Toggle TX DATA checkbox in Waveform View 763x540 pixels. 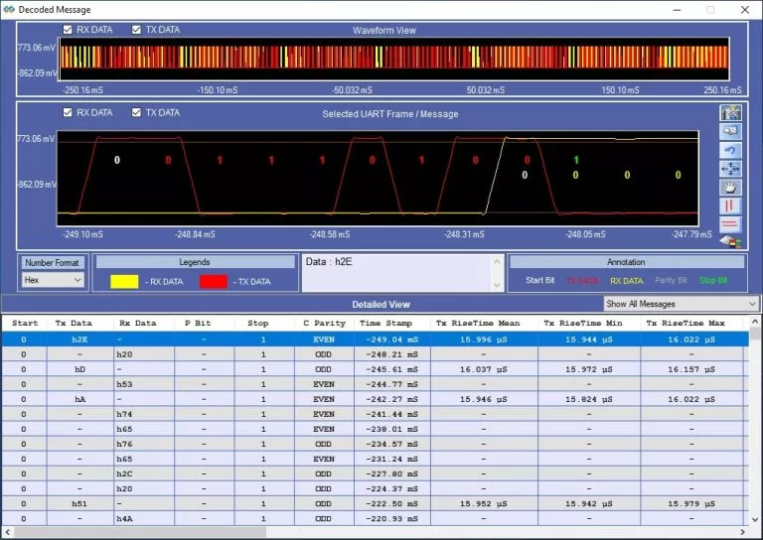(x=137, y=30)
